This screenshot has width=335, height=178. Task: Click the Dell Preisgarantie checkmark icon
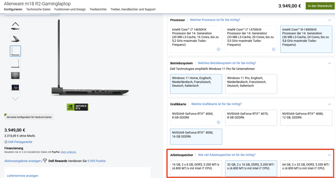tap(6, 142)
